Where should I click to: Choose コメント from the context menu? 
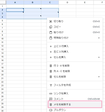75,99
